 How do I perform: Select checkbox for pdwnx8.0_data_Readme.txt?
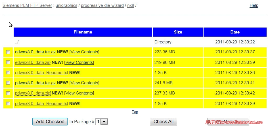(8, 103)
